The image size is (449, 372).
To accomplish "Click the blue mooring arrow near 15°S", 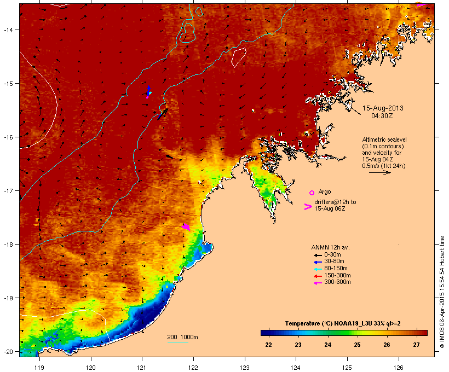I will pos(148,90).
